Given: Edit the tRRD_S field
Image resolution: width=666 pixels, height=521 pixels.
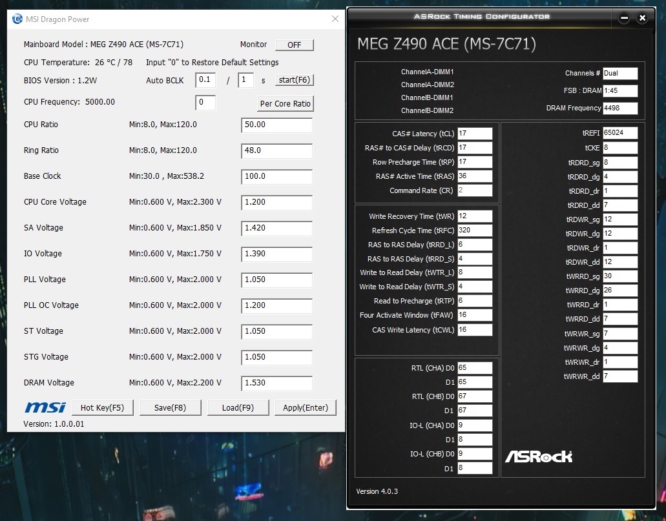Looking at the screenshot, I should 475,259.
